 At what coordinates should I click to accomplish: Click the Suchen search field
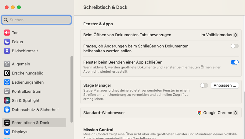point(37,20)
